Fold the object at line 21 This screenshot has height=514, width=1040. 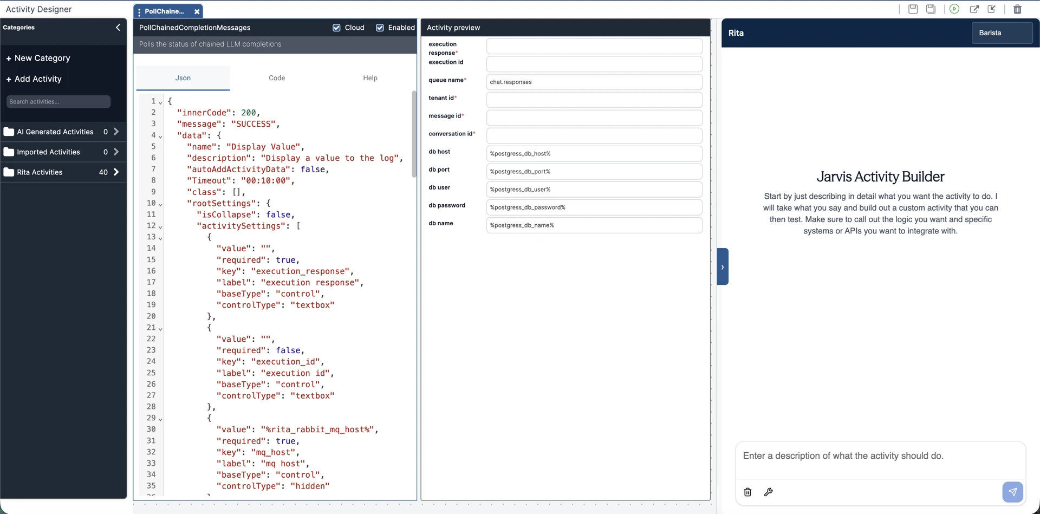[x=160, y=329]
